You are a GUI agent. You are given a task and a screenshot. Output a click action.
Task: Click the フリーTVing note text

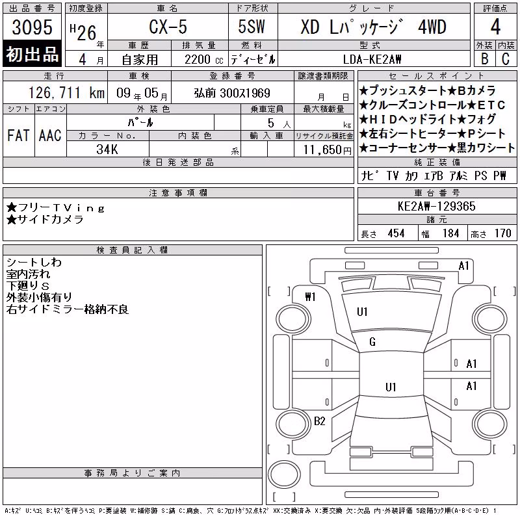click(x=56, y=208)
